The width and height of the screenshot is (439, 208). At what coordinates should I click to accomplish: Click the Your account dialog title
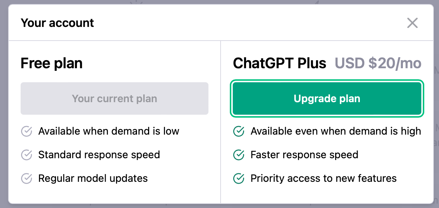coord(57,23)
